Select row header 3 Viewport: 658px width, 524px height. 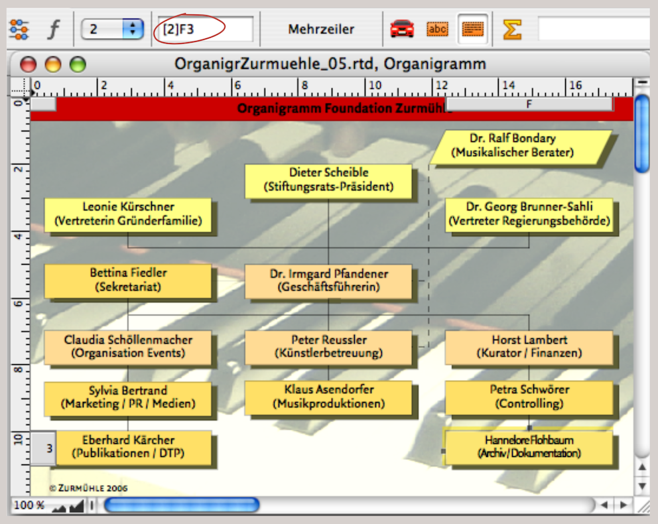click(x=44, y=448)
